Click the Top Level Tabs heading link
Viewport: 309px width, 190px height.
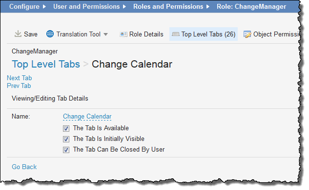[46, 64]
